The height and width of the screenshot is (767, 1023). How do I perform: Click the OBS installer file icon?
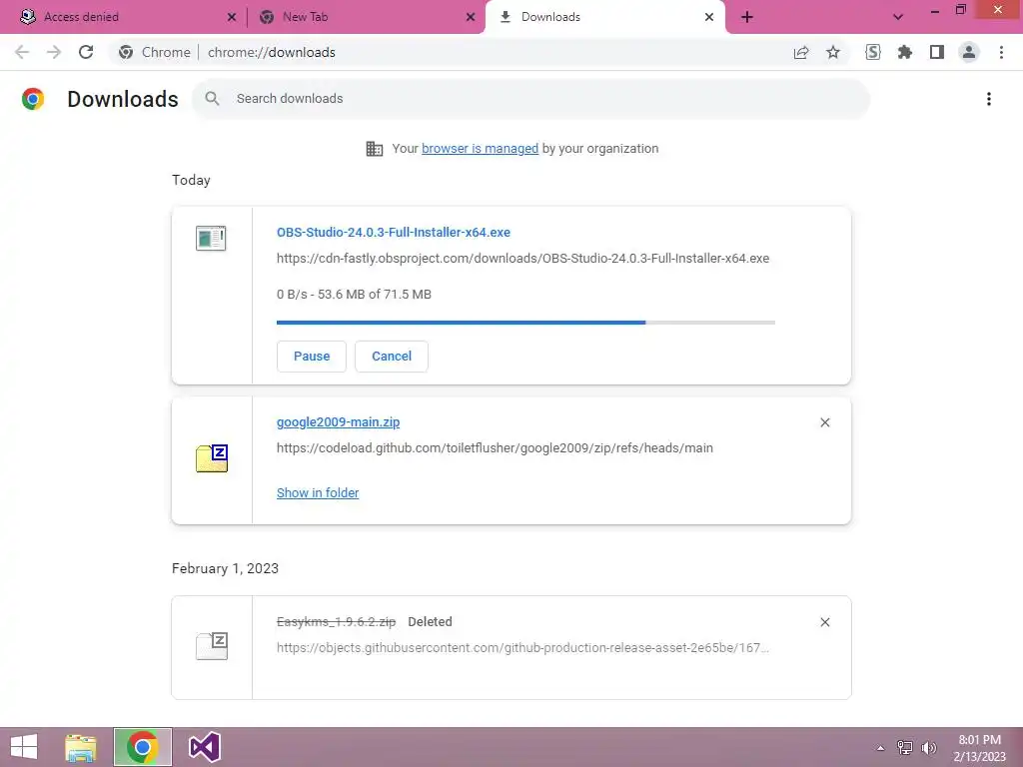coord(211,238)
